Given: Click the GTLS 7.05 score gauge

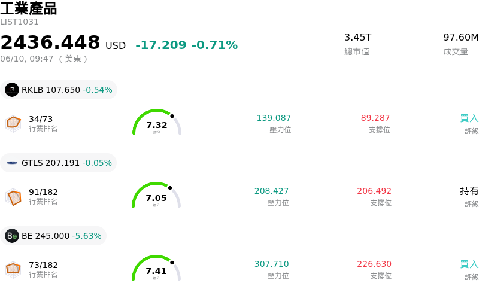Looking at the screenshot, I should point(156,195).
